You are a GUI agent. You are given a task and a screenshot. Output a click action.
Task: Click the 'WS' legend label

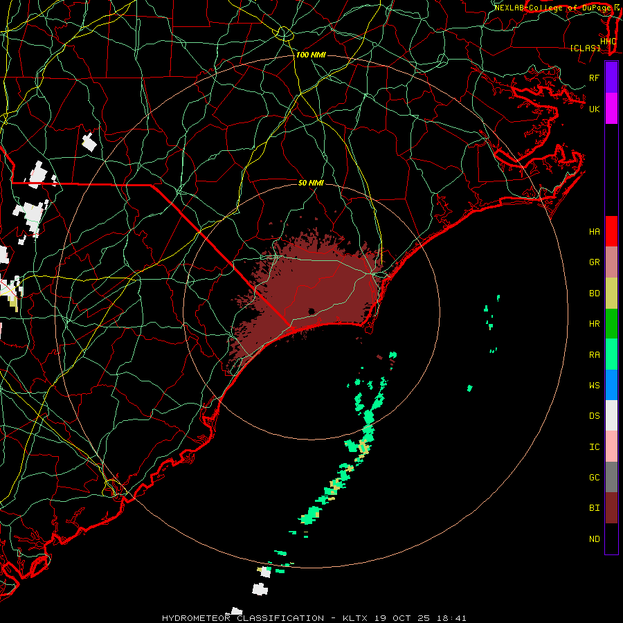click(x=594, y=385)
